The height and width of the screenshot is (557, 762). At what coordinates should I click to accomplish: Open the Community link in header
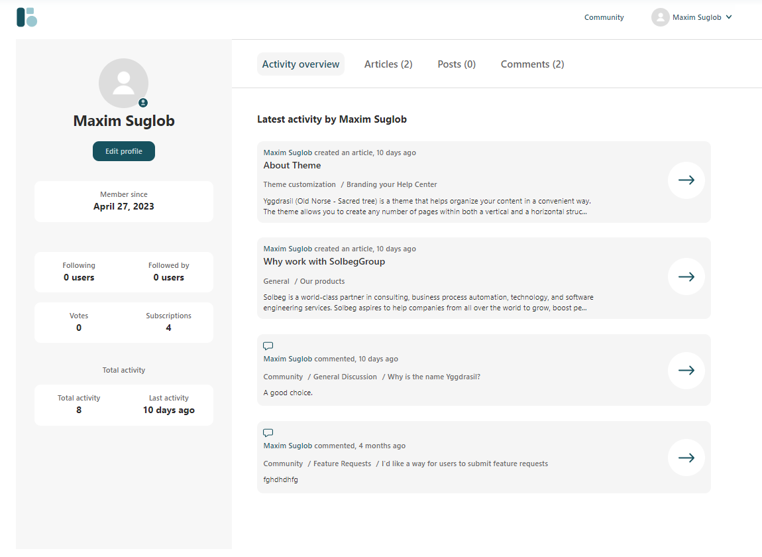[x=604, y=17]
